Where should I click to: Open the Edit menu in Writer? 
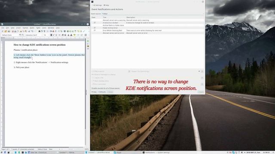(7, 28)
